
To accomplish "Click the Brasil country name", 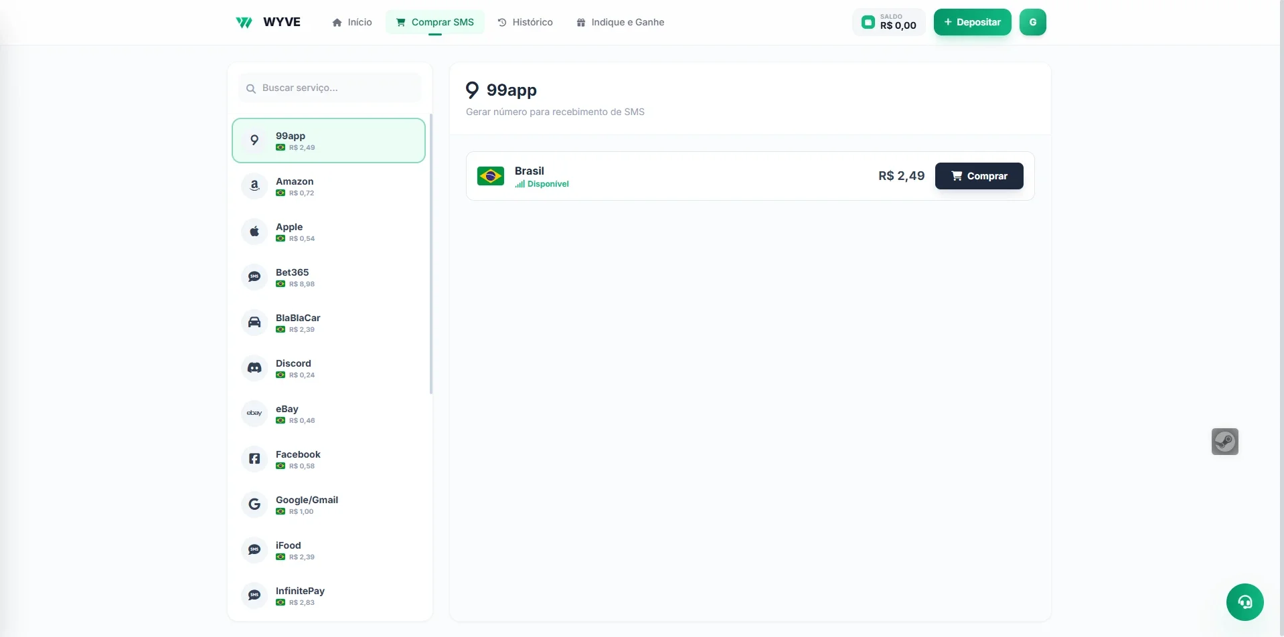I will tap(530, 171).
